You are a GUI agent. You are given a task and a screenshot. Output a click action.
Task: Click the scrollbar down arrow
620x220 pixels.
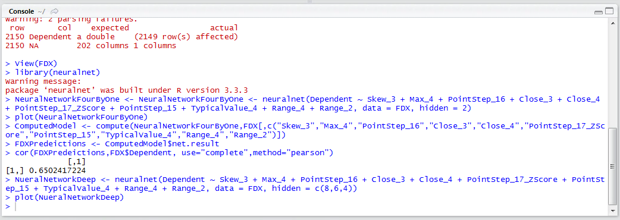[612, 212]
